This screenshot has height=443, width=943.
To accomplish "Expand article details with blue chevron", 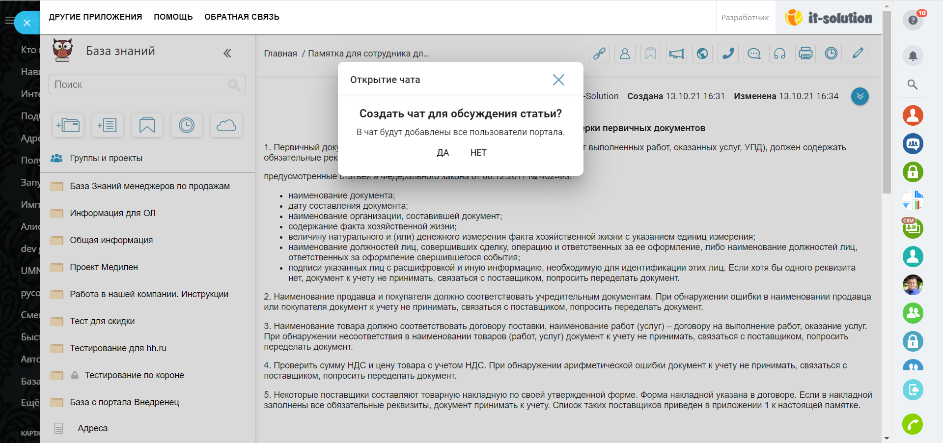I will [860, 96].
